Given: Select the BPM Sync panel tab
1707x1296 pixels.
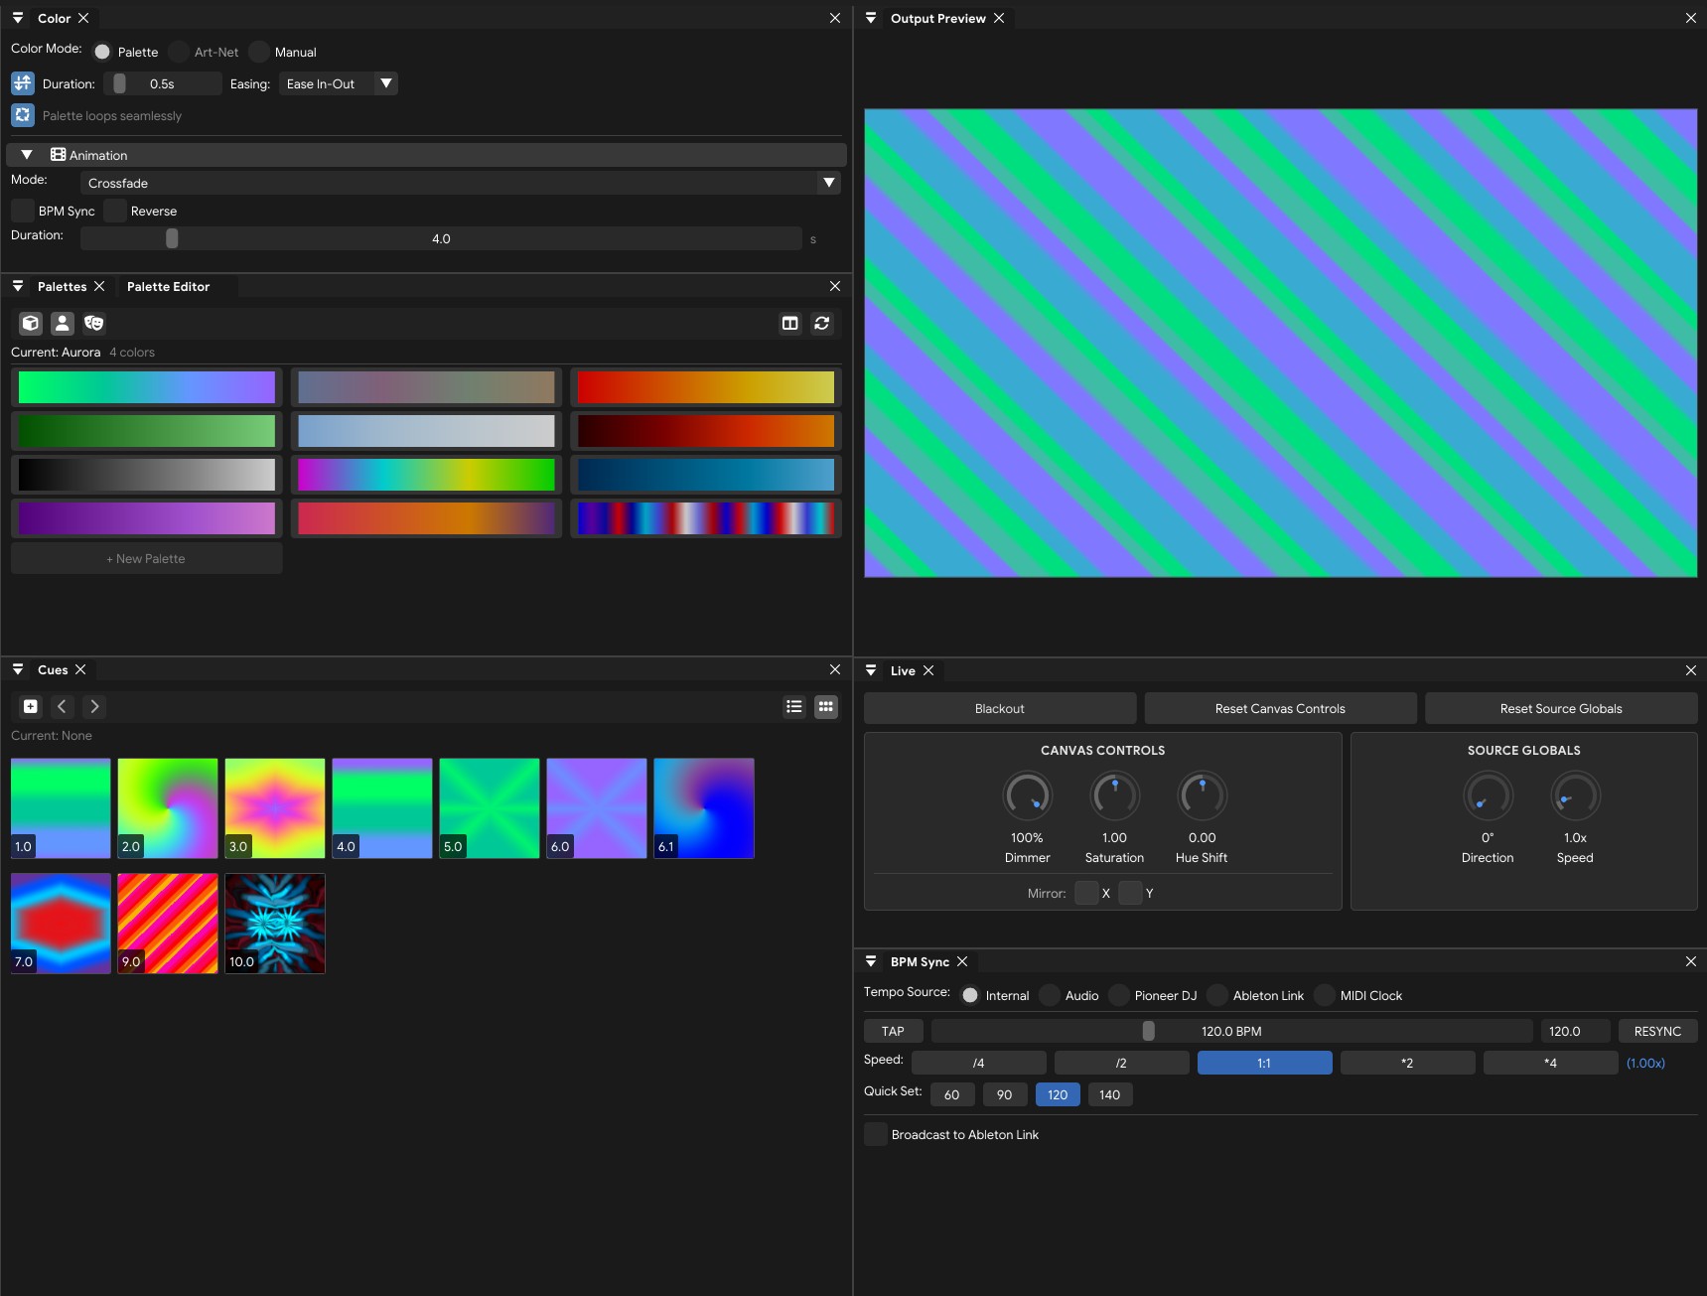Looking at the screenshot, I should tap(920, 961).
